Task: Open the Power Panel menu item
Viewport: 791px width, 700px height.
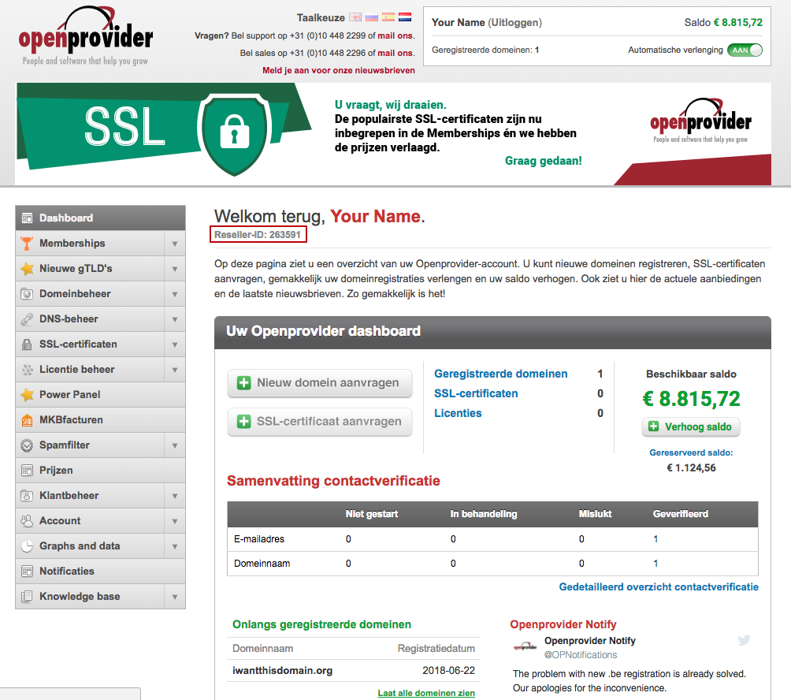Action: tap(100, 395)
